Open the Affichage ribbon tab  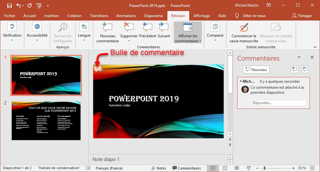(x=202, y=16)
